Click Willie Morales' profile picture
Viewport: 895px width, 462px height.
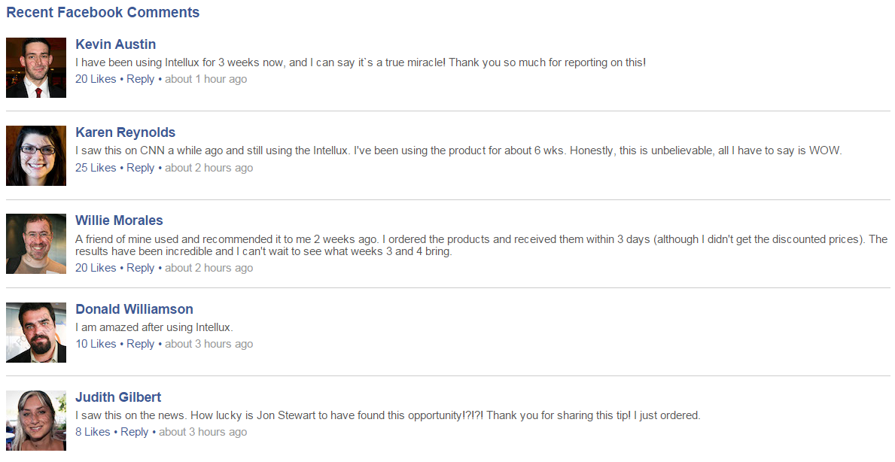(x=36, y=244)
